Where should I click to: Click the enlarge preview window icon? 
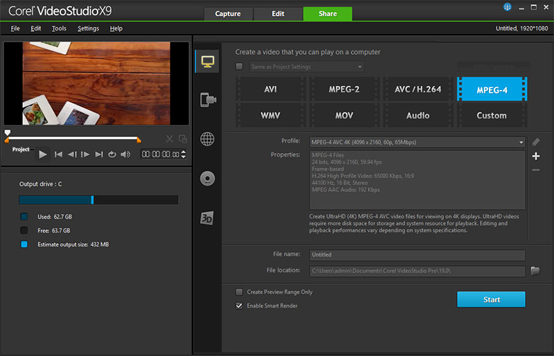click(x=183, y=139)
